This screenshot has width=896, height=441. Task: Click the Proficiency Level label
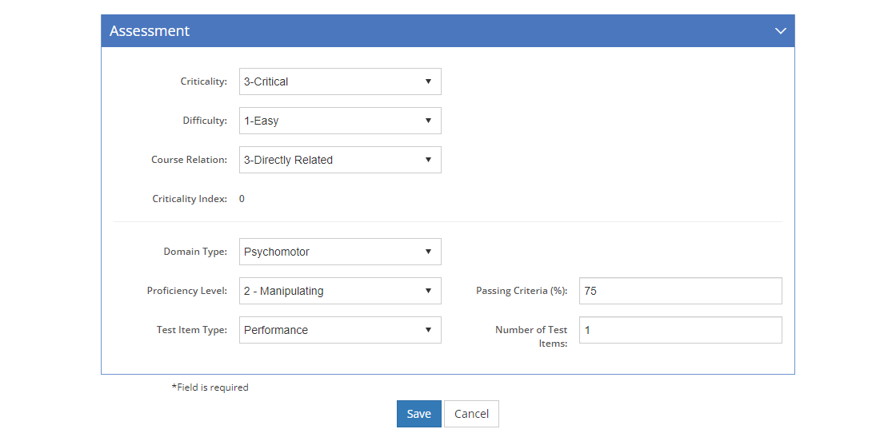tap(187, 291)
